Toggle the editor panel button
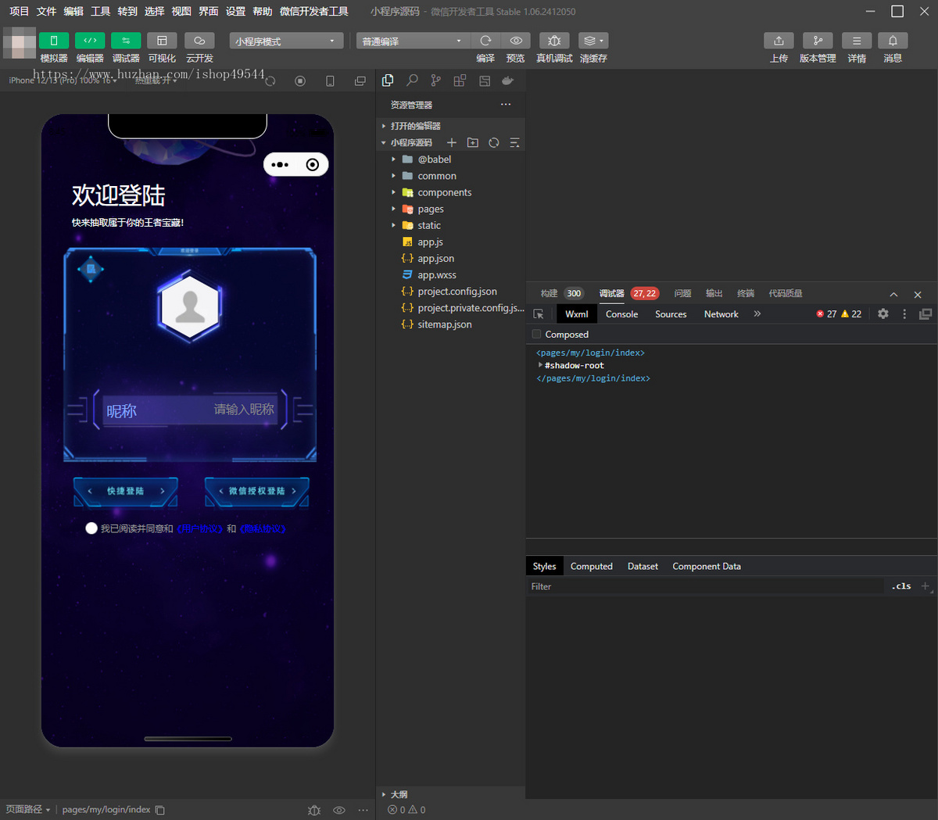Viewport: 938px width, 820px height. (x=90, y=41)
